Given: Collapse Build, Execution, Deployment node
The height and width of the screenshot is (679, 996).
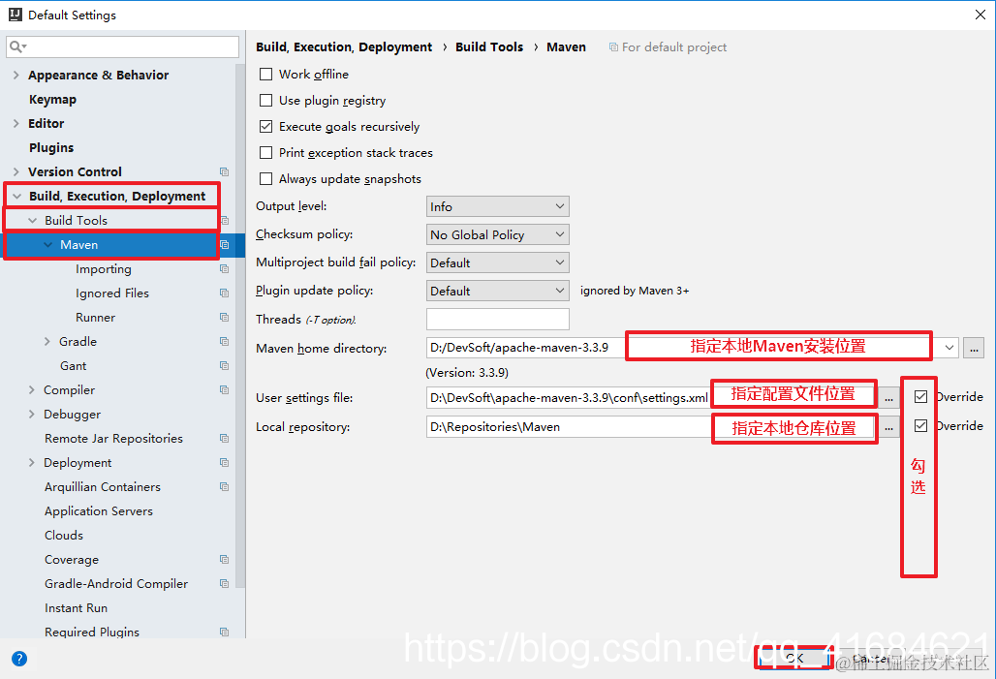Looking at the screenshot, I should (16, 197).
